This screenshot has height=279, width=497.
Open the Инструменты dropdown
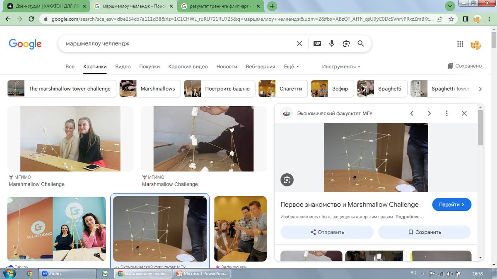pyautogui.click(x=341, y=67)
